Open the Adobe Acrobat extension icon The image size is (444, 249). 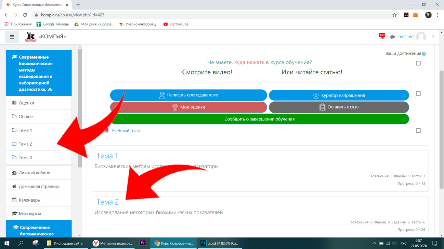coord(406,15)
